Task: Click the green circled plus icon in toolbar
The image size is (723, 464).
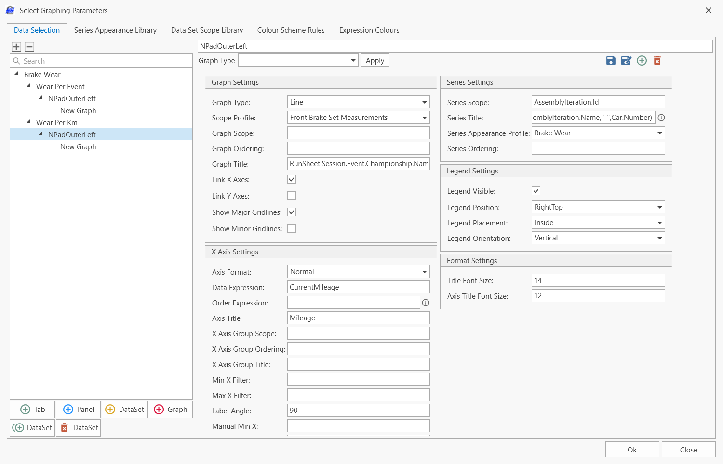Action: (x=642, y=61)
